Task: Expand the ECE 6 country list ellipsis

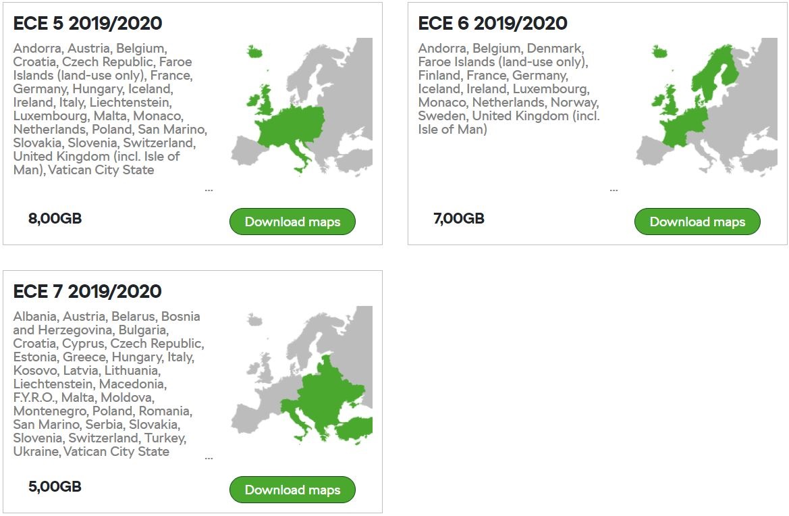Action: click(x=614, y=190)
